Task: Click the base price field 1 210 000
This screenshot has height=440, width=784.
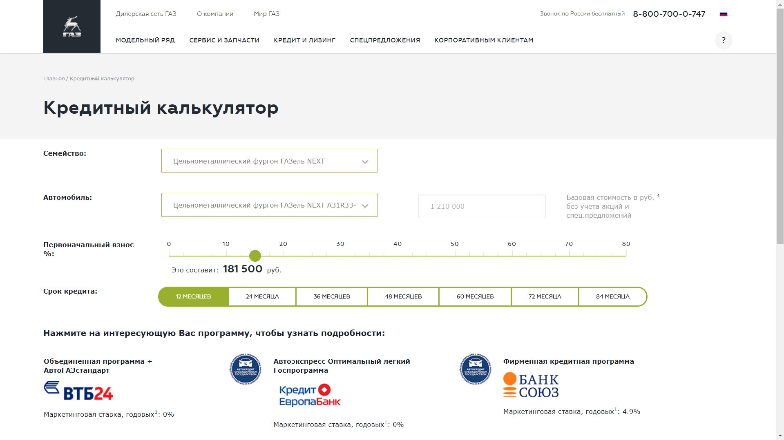Action: [x=482, y=206]
